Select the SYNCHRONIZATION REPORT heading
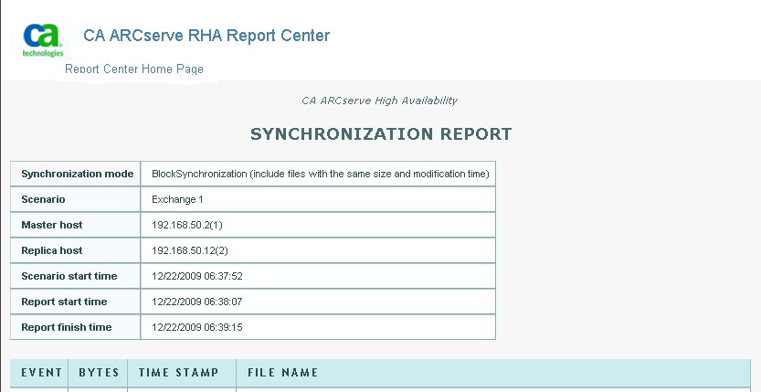The image size is (761, 392). (381, 134)
